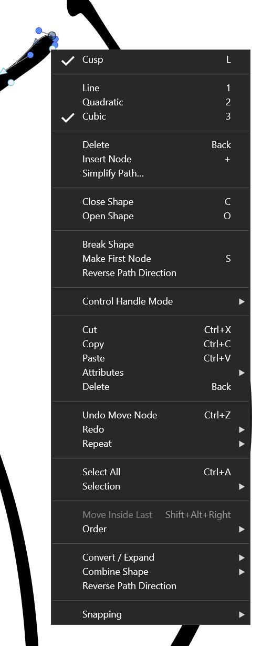Open the Combine Shape submenu
Viewport: 272px width, 646px height.
pyautogui.click(x=150, y=572)
